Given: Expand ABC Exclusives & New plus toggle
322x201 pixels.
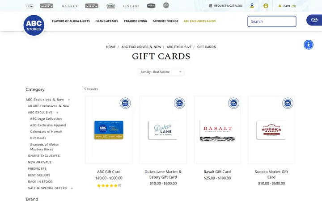Looking at the screenshot, I should pos(69,100).
